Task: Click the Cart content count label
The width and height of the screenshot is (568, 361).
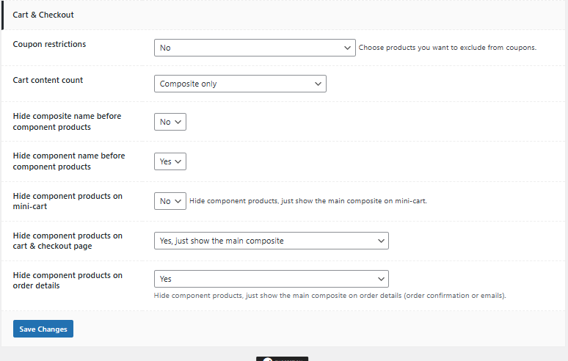Action: [x=48, y=80]
